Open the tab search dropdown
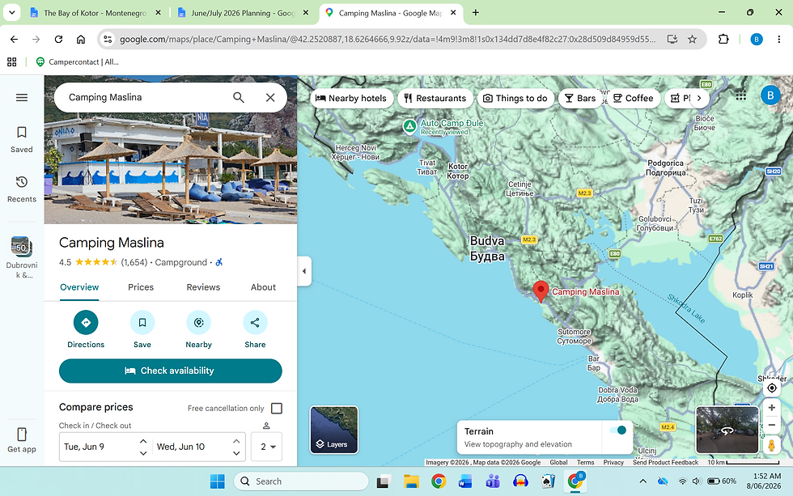 11,13
